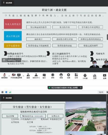The width and height of the screenshot is (108, 135).
Task: Click 包括两餐 box on dormitory slide
Action: click(x=10, y=116)
